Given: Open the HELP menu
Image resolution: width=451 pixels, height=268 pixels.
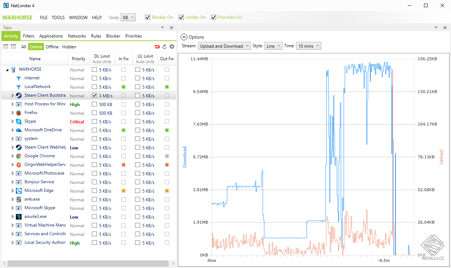Looking at the screenshot, I should point(97,17).
